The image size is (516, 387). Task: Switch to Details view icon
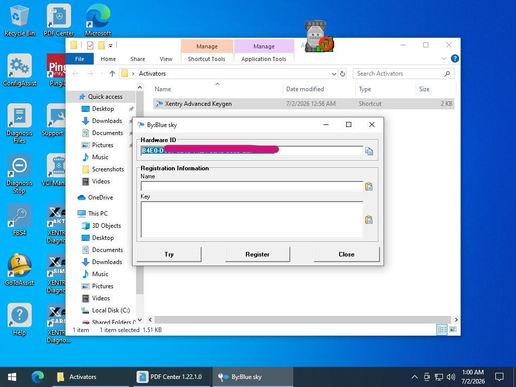442,330
